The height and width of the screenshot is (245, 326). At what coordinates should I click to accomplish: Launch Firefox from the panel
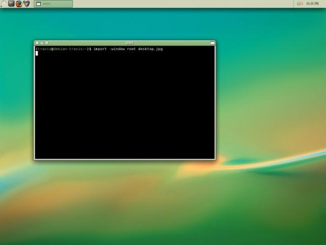19,4
